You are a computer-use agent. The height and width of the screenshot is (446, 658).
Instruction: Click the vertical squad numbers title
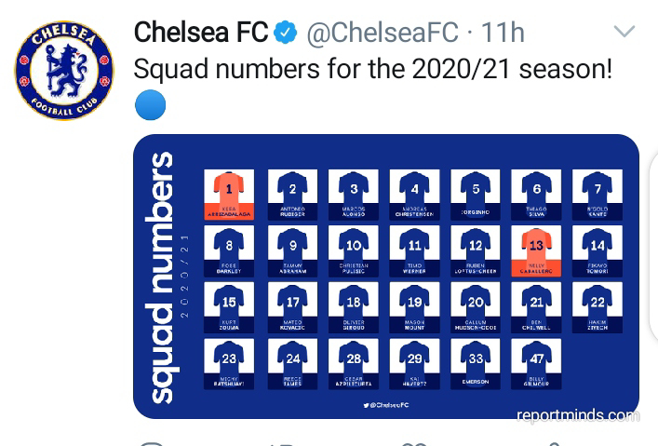click(162, 277)
